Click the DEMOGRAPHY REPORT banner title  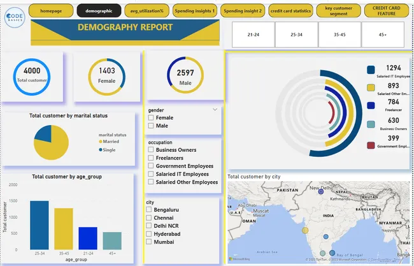tap(125, 27)
